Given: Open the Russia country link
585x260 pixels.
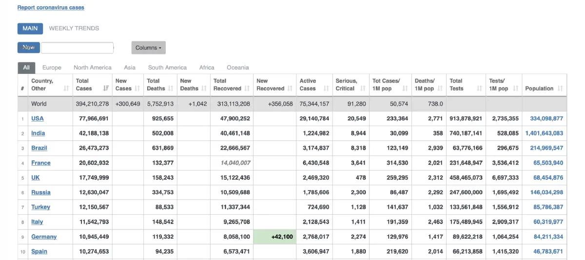Looking at the screenshot, I should click(x=41, y=192).
